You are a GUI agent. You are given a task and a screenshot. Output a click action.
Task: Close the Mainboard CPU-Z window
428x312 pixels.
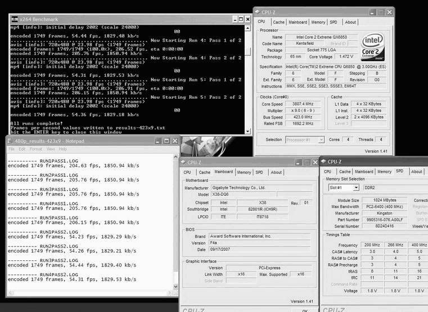tap(315, 163)
